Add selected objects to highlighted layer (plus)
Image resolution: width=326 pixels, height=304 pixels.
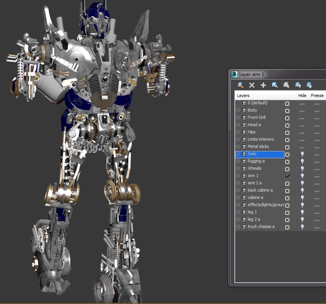[263, 85]
